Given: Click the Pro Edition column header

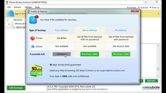Looking at the screenshot, I should click(x=121, y=30).
